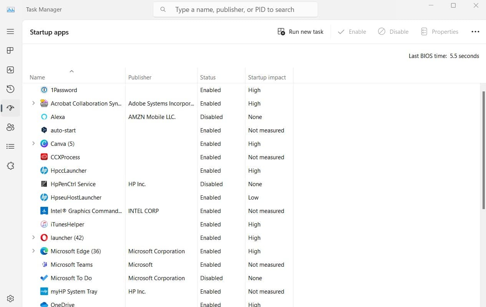Click Last BIOS time text
The width and height of the screenshot is (486, 307).
444,56
